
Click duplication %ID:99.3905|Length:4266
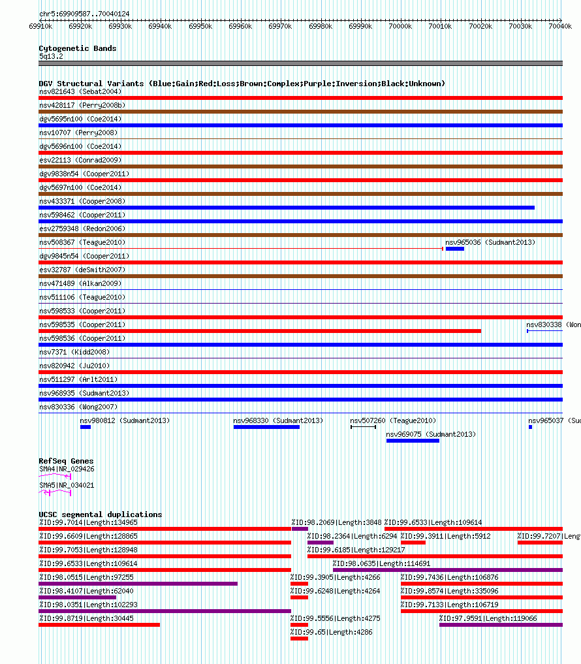[x=300, y=584]
